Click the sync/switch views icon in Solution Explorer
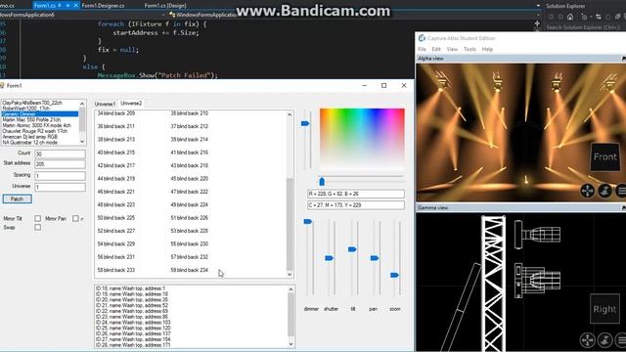This screenshot has height=352, width=626. click(598, 17)
